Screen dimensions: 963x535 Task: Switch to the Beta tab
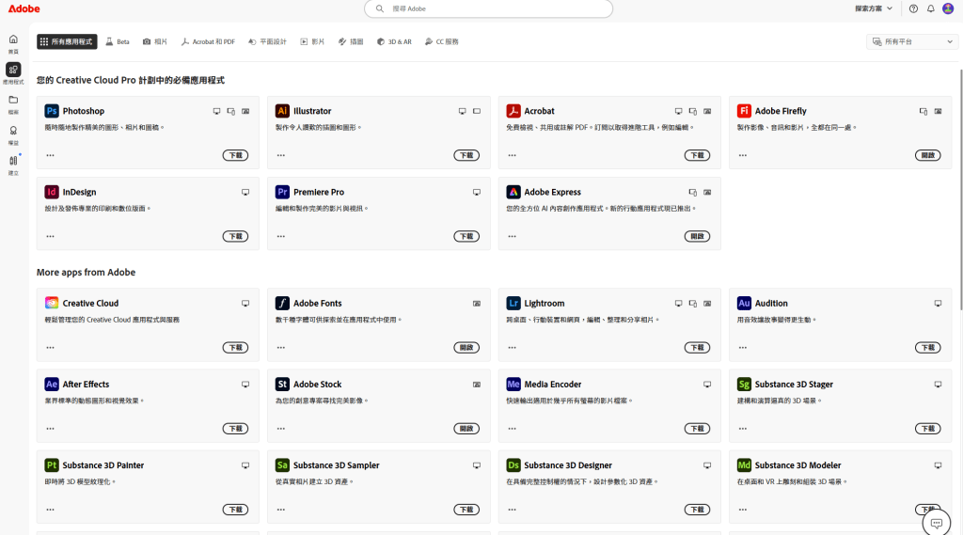pos(118,41)
